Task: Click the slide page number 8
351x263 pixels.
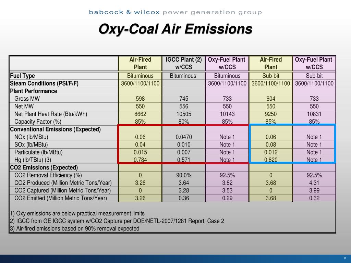Action: pyautogui.click(x=345, y=258)
